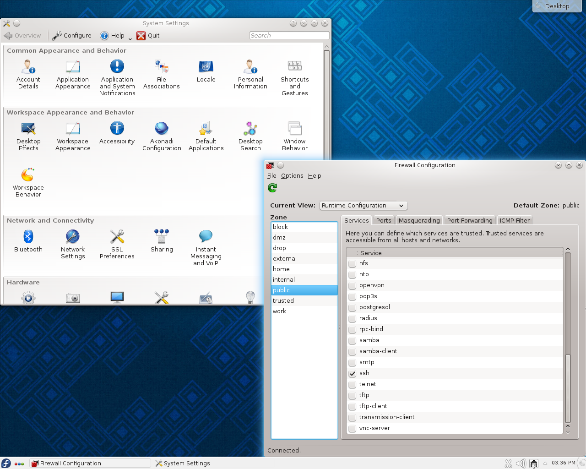Viewport: 586px width, 469px height.
Task: Switch to the Masquerading tab
Action: click(x=419, y=220)
